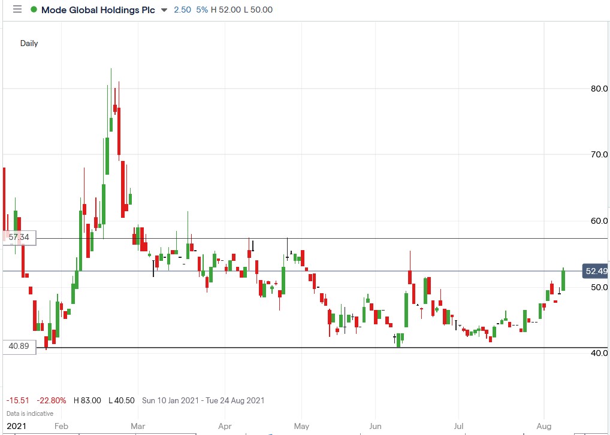Select the May month label on time axis
The width and height of the screenshot is (610, 435).
pyautogui.click(x=301, y=425)
